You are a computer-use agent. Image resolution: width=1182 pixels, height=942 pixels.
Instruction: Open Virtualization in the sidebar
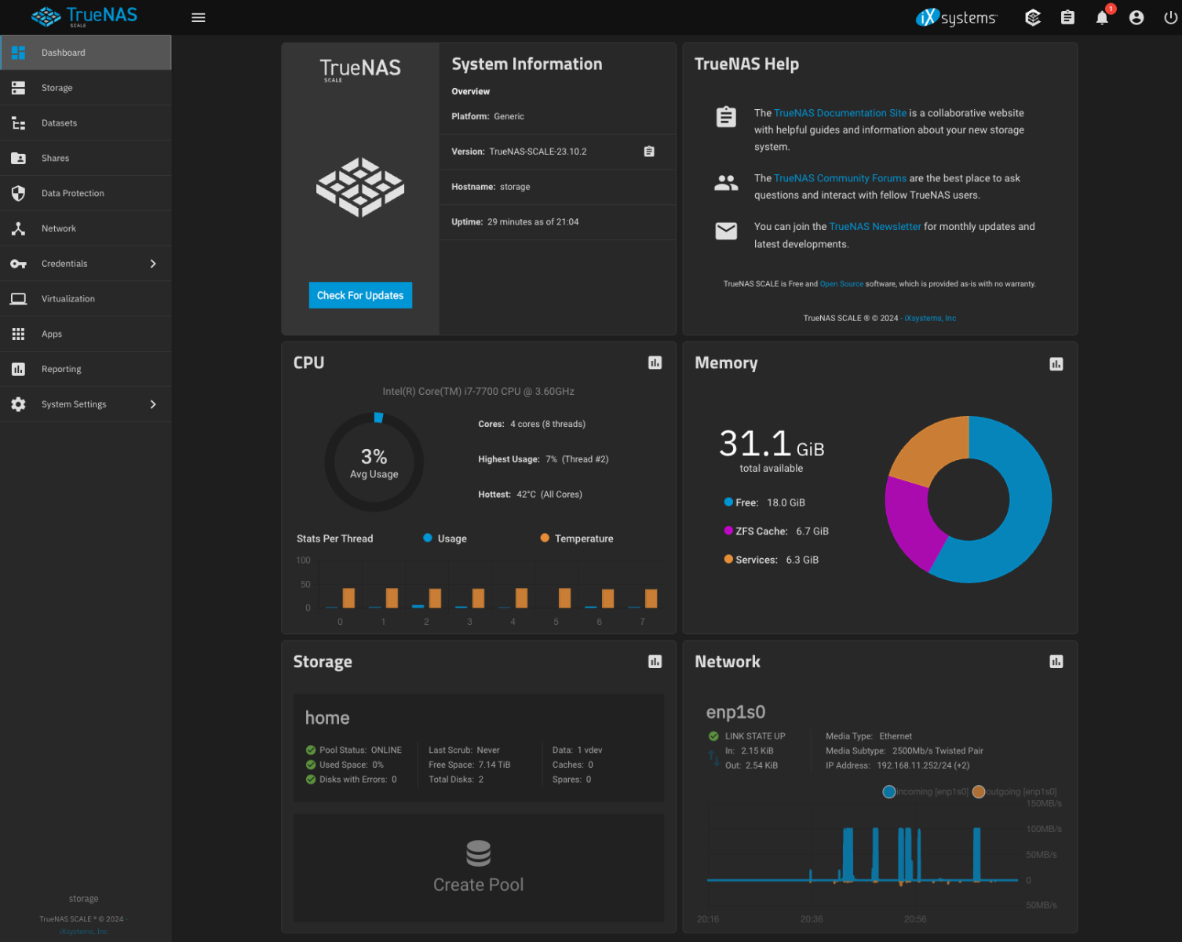click(x=86, y=299)
